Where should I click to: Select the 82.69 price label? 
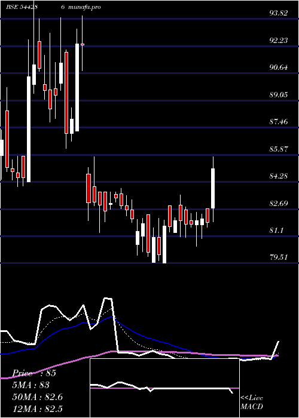[279, 204]
